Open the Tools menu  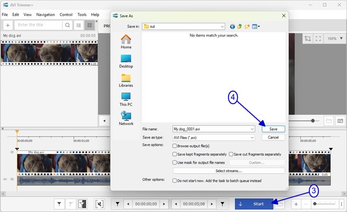82,15
